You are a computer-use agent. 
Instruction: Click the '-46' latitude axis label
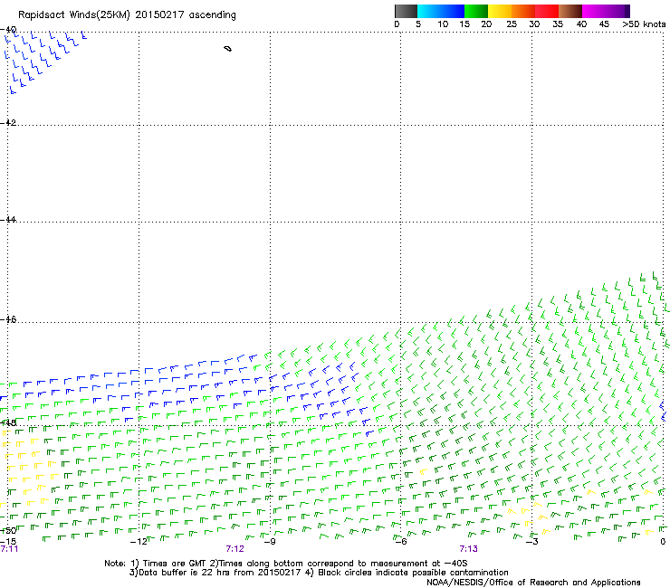8,319
